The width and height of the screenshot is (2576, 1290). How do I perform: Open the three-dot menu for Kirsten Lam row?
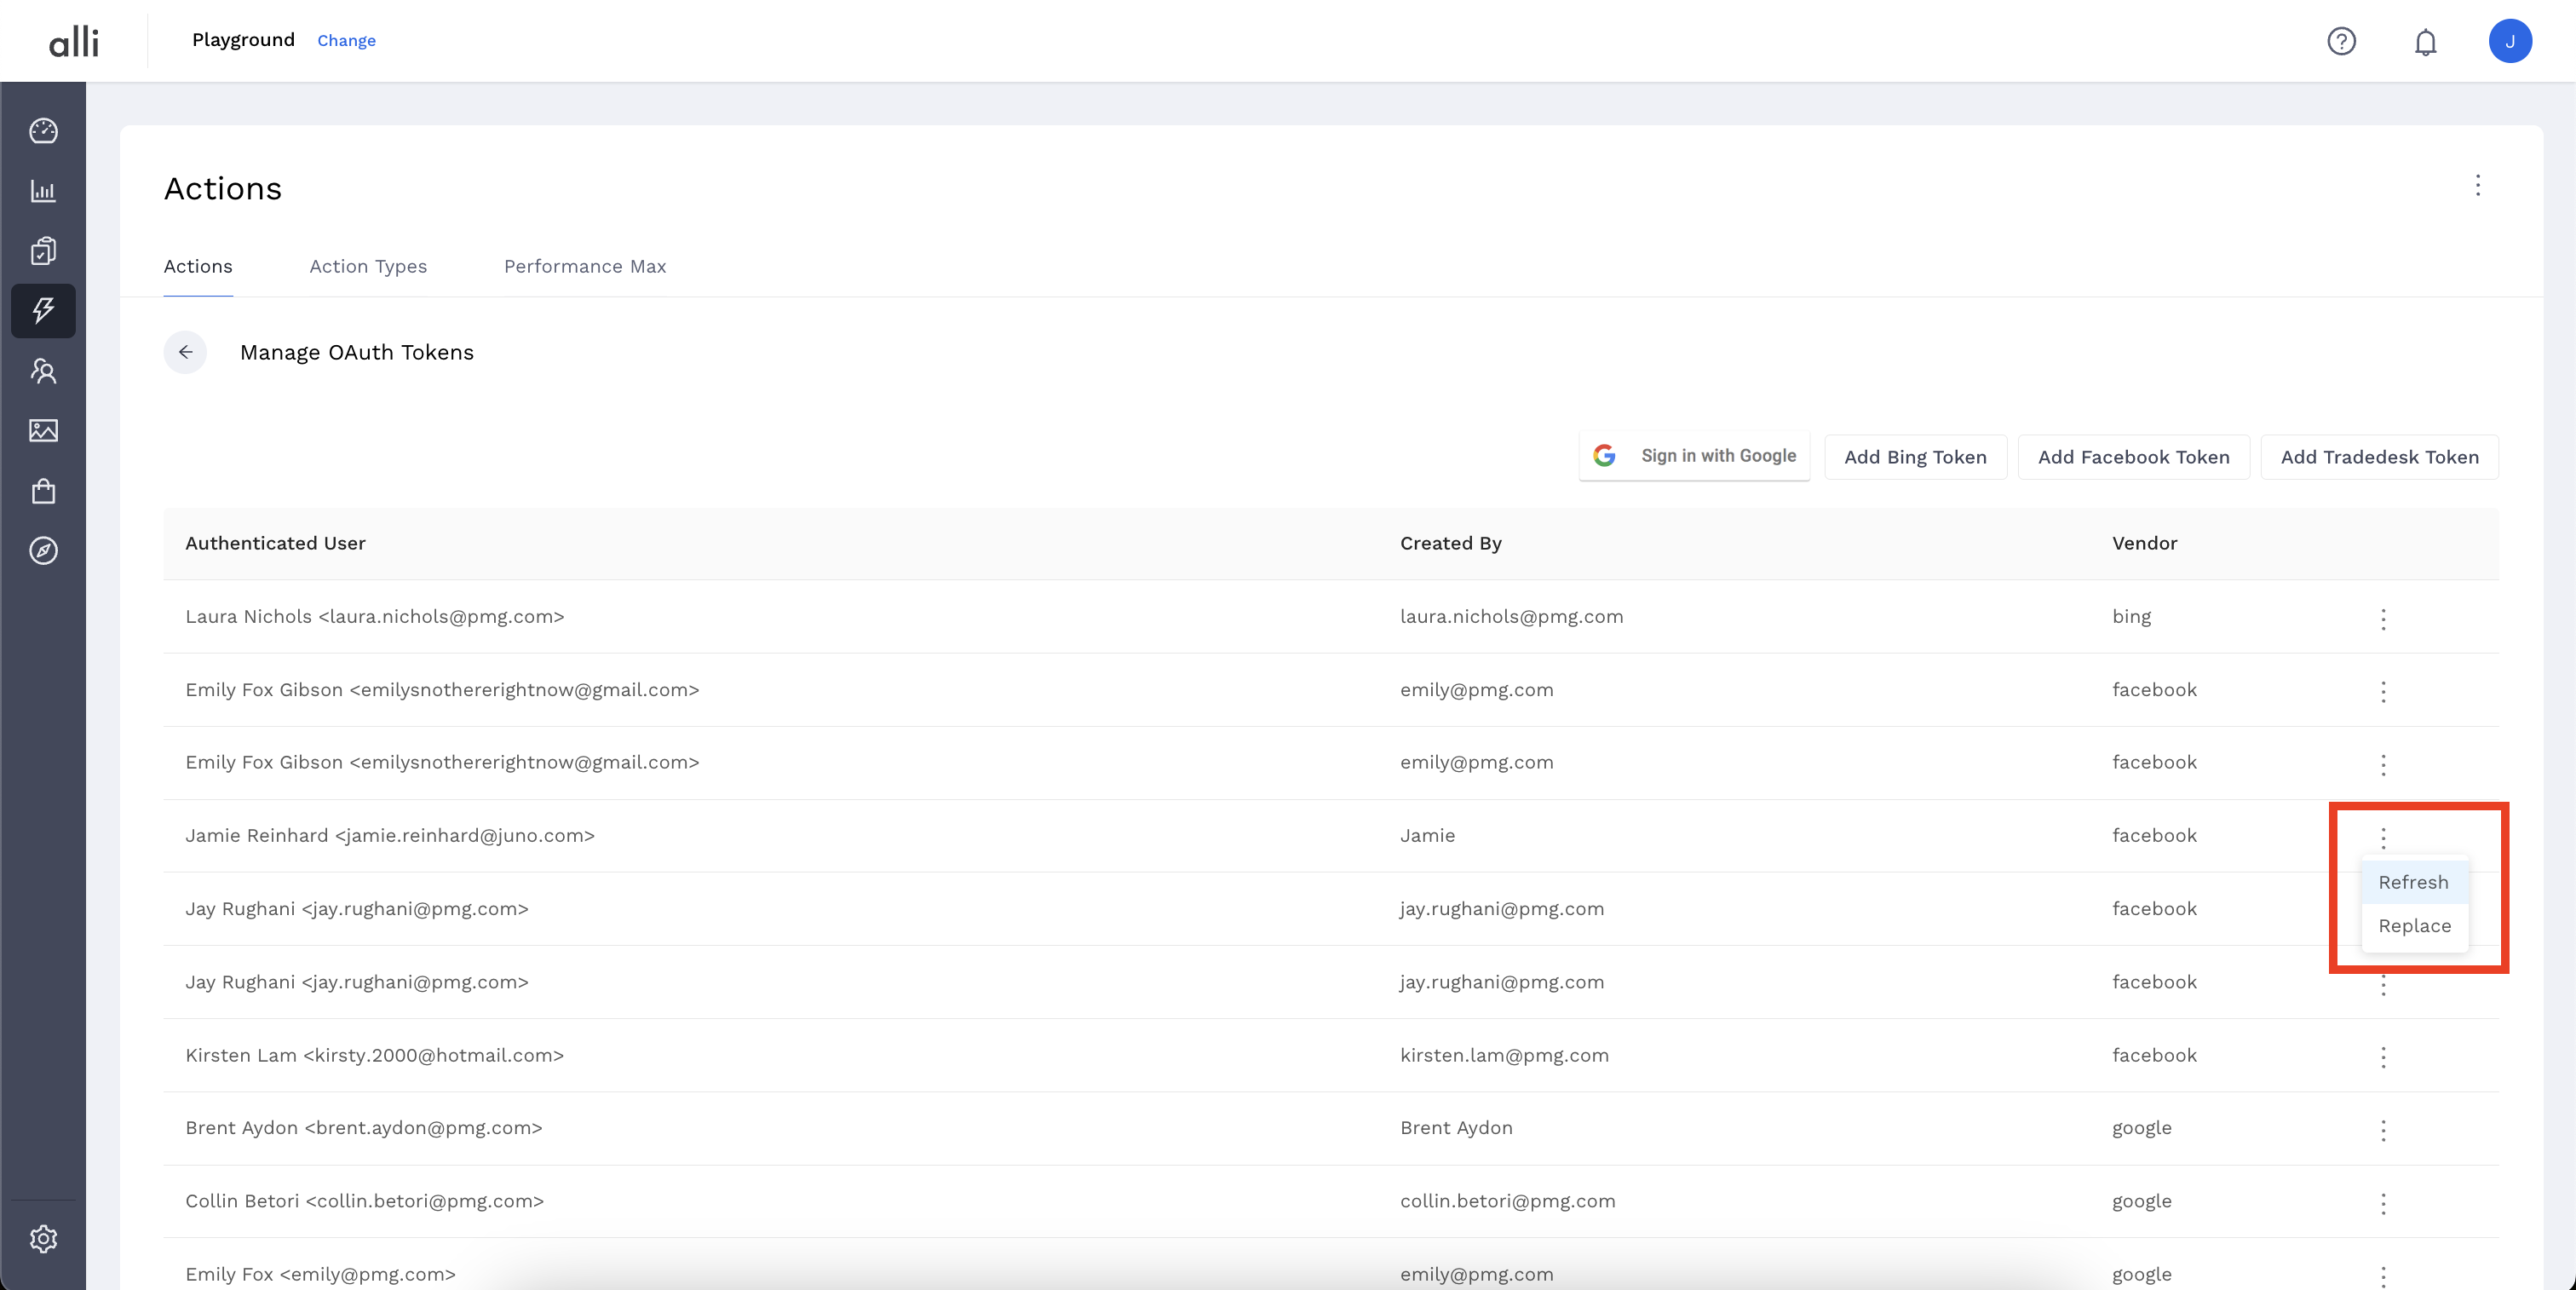2383,1057
